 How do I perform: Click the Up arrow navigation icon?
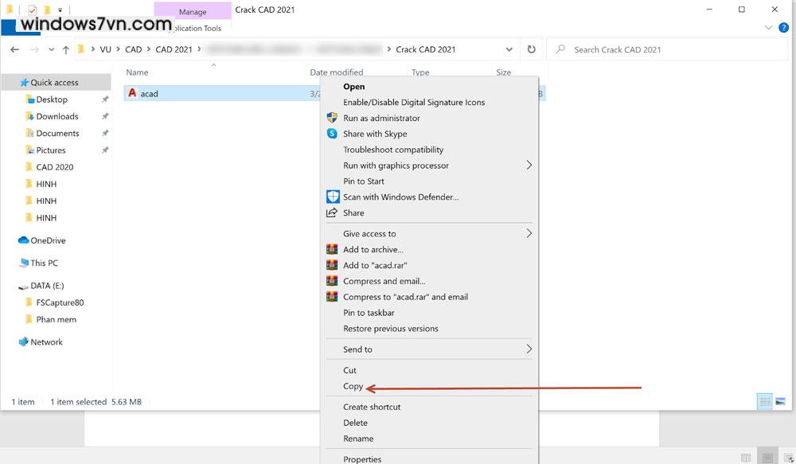(x=65, y=49)
